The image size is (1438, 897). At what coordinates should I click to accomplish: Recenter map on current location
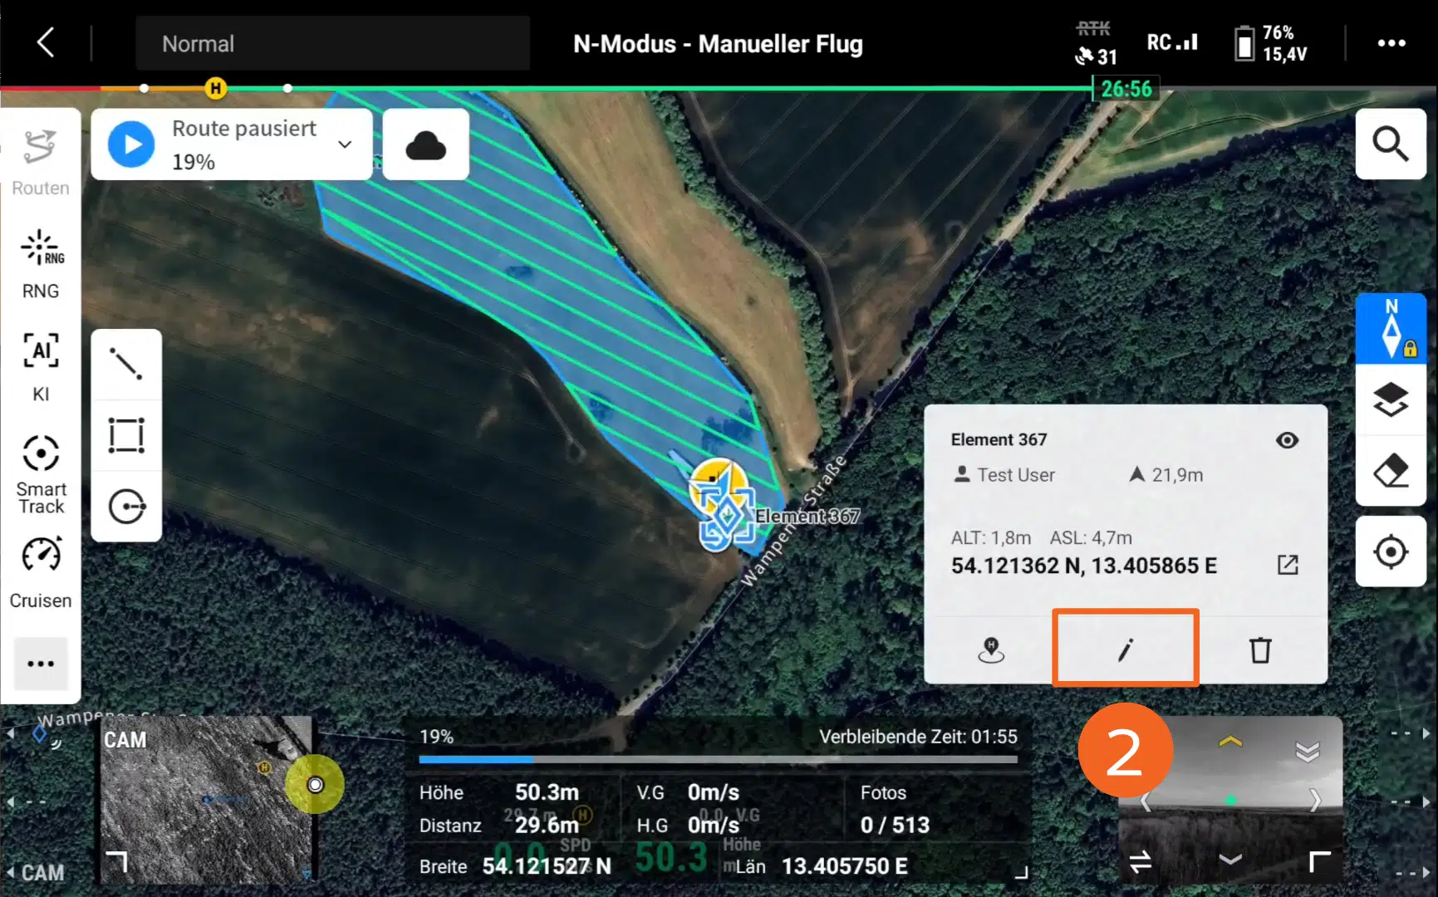point(1391,551)
